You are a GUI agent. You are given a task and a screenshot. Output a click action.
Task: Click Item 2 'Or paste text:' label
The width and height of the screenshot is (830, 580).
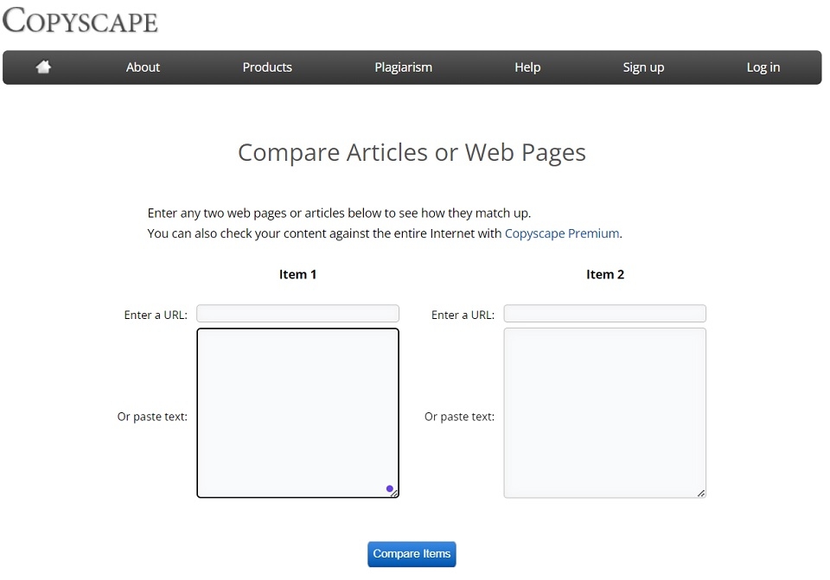pyautogui.click(x=459, y=417)
